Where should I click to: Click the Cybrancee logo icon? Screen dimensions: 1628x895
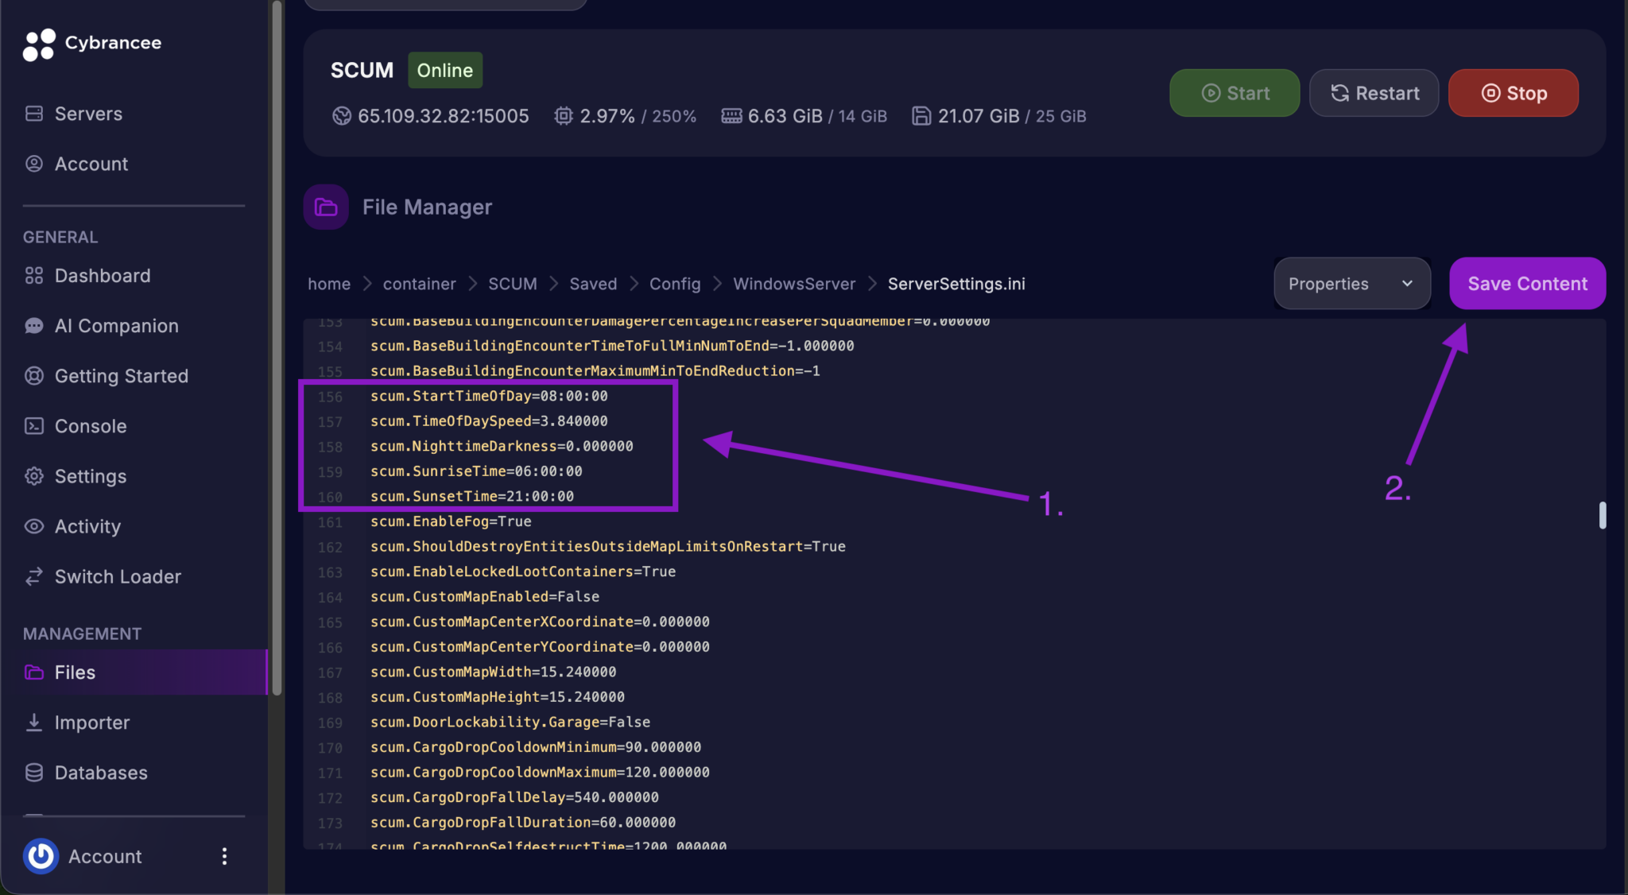coord(39,45)
